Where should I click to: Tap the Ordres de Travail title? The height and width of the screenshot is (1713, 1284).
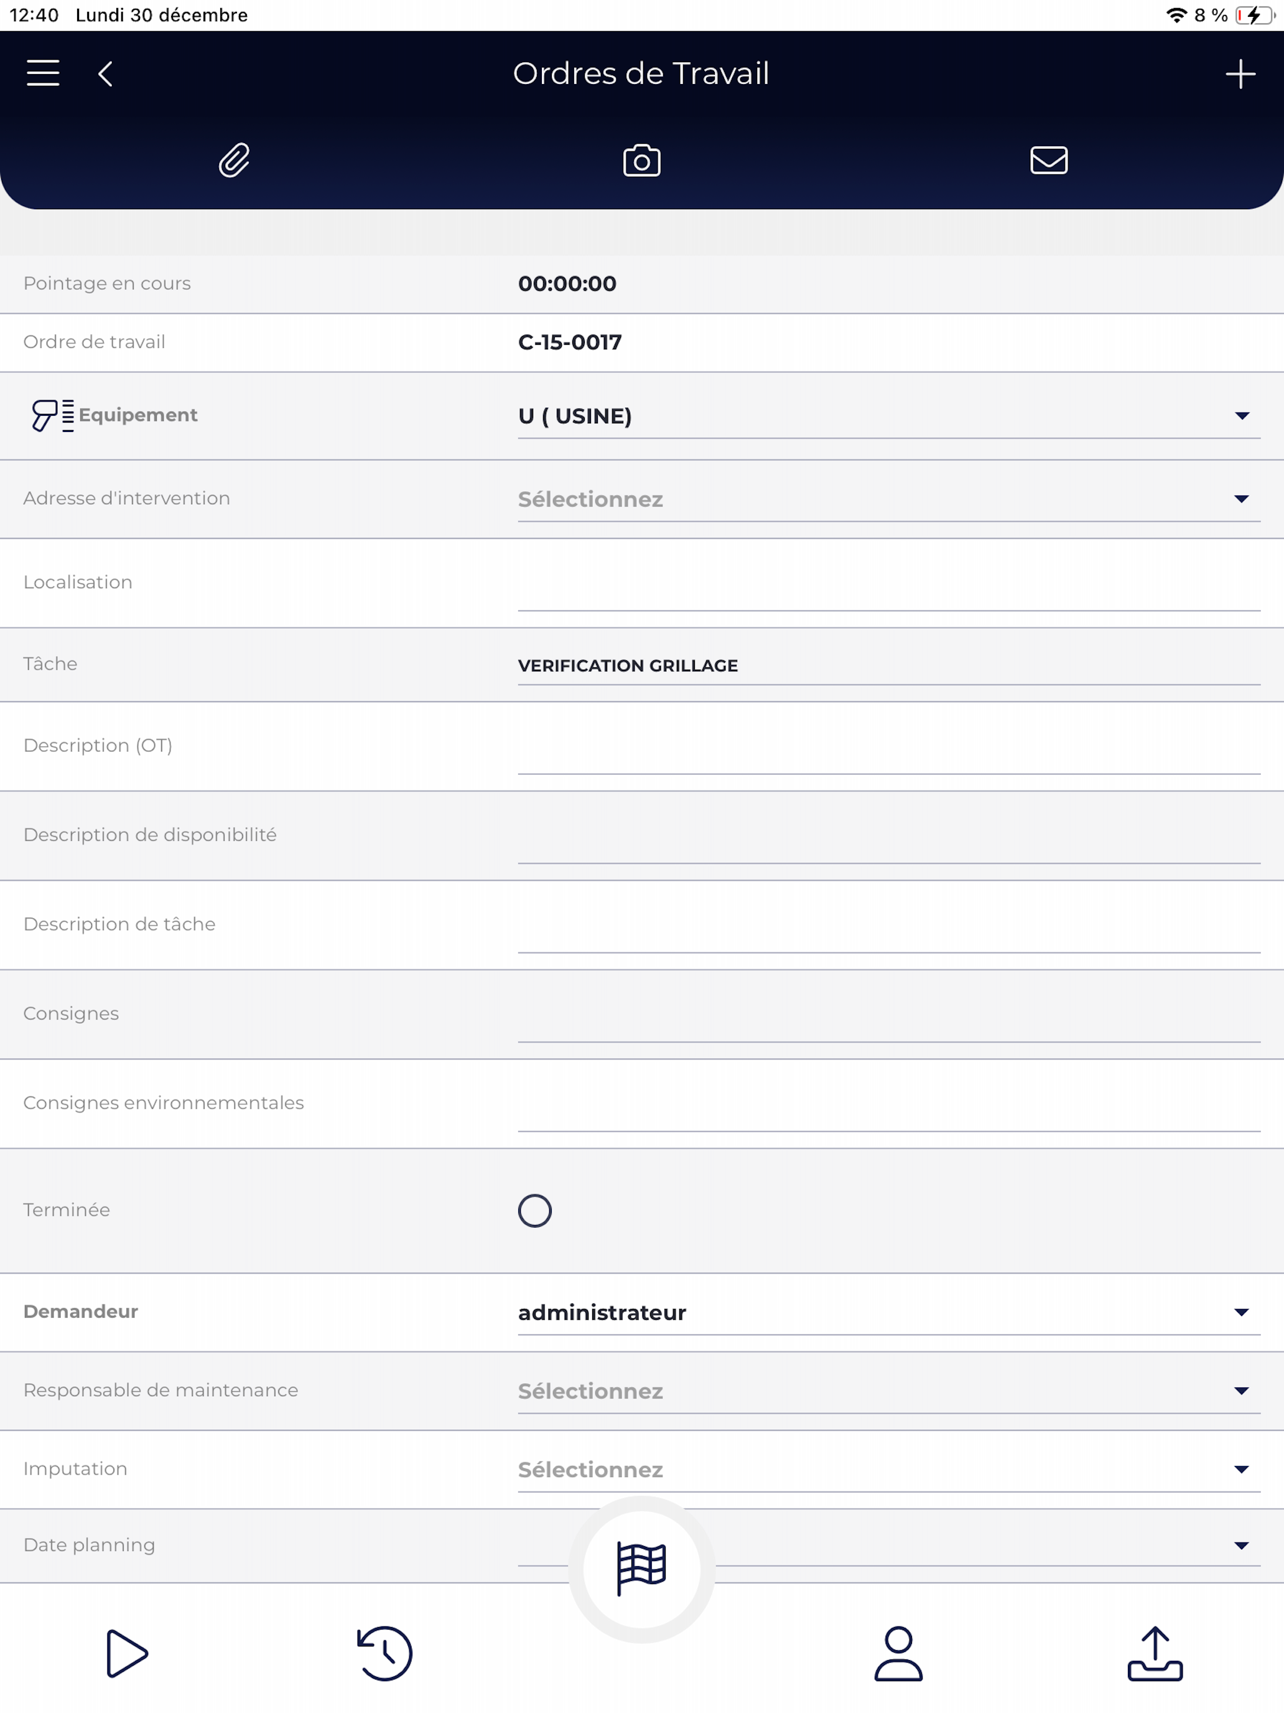click(641, 73)
